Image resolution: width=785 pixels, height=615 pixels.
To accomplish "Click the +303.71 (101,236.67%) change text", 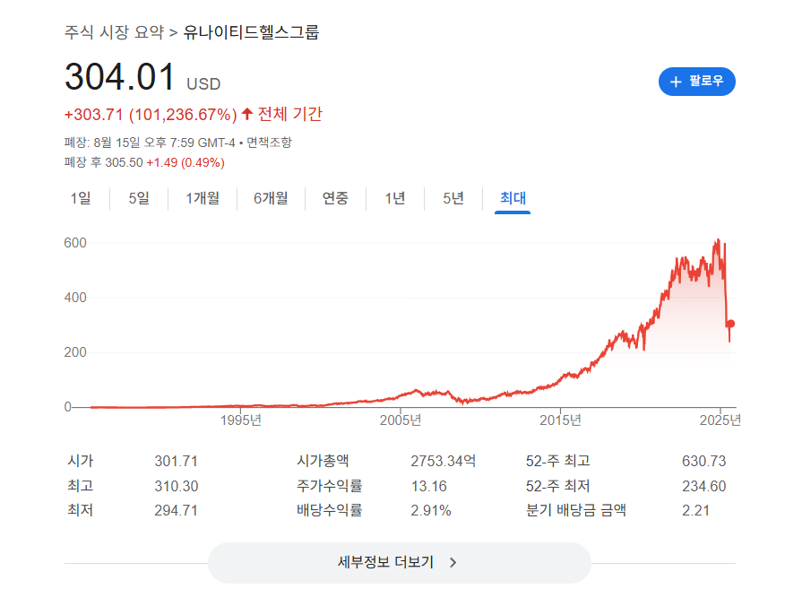I will tap(151, 115).
